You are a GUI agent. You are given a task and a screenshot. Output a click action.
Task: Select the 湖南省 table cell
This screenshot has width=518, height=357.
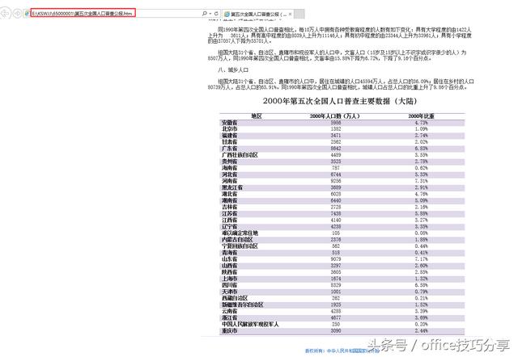(x=229, y=201)
